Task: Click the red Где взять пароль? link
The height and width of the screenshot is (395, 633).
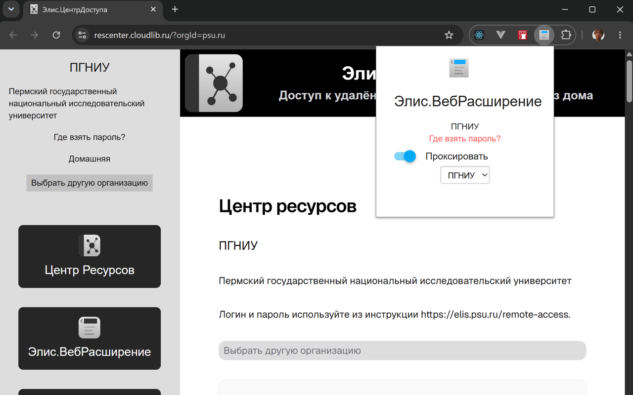Action: point(465,139)
